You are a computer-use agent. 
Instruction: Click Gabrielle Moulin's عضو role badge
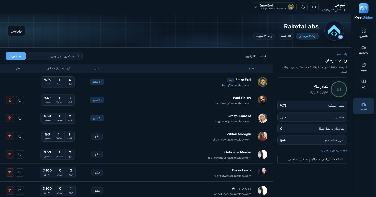click(x=97, y=154)
